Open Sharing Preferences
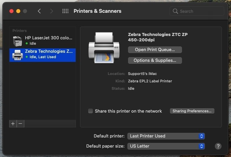The width and height of the screenshot is (231, 157). [x=192, y=111]
